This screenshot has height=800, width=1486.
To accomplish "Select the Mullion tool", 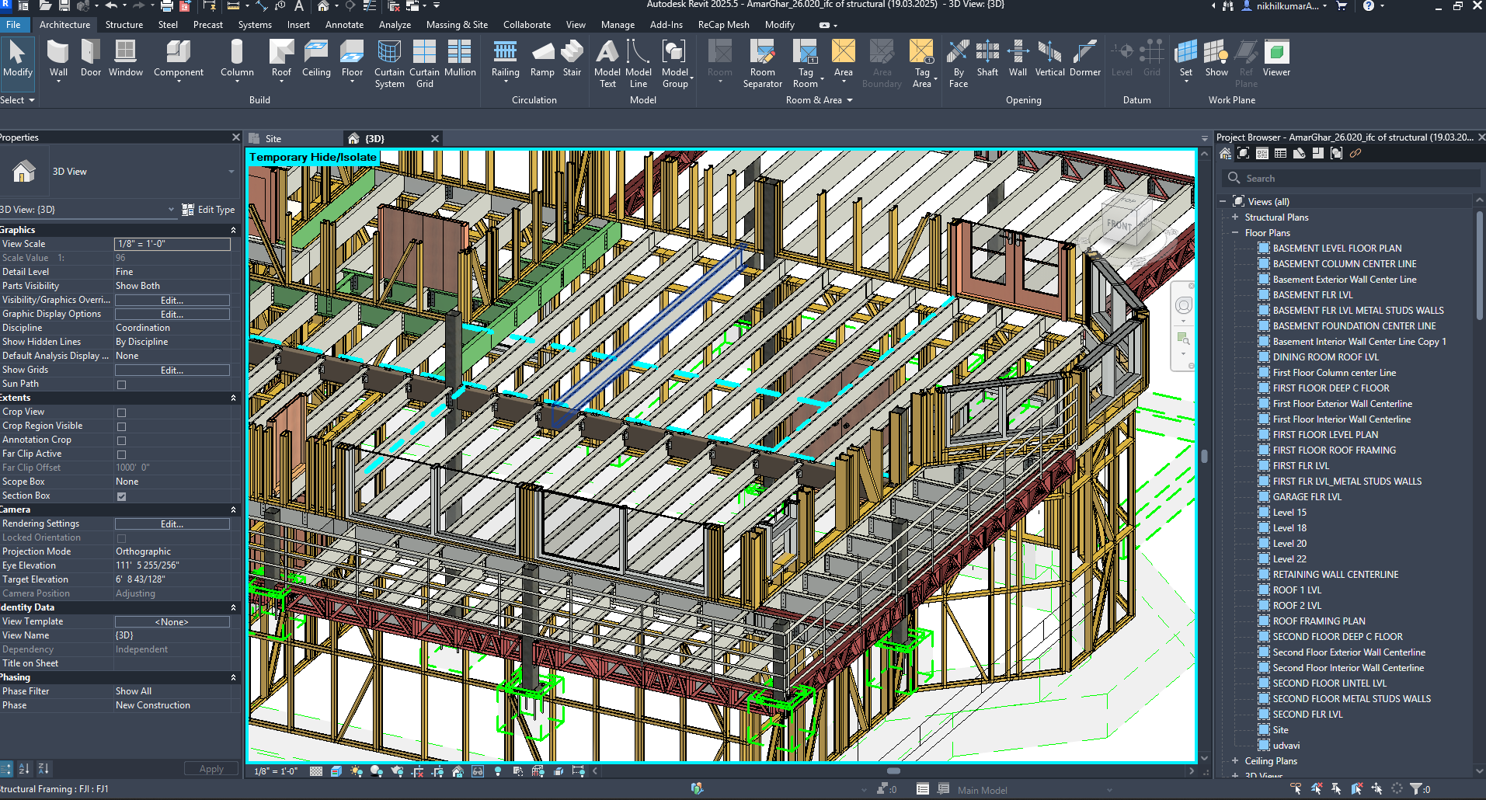I will 460,59.
